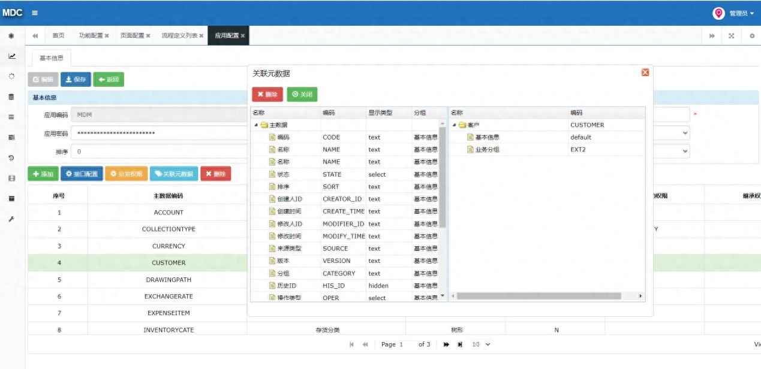Screen dimensions: 761x369
Task: Click the orange button beside 接口配置
Action: click(x=127, y=174)
